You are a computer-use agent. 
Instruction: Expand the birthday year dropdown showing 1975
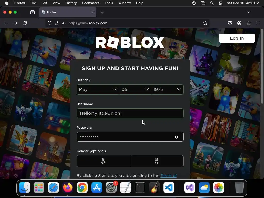(x=167, y=89)
